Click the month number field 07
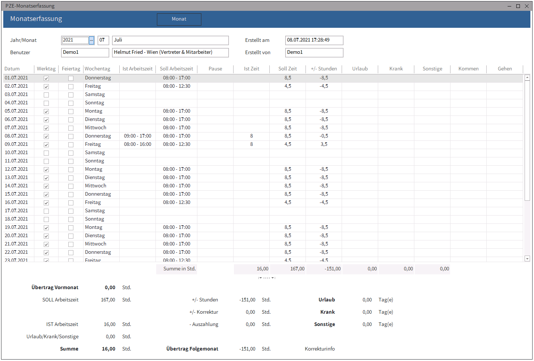Screen dimensions: 534x361 pyautogui.click(x=103, y=40)
